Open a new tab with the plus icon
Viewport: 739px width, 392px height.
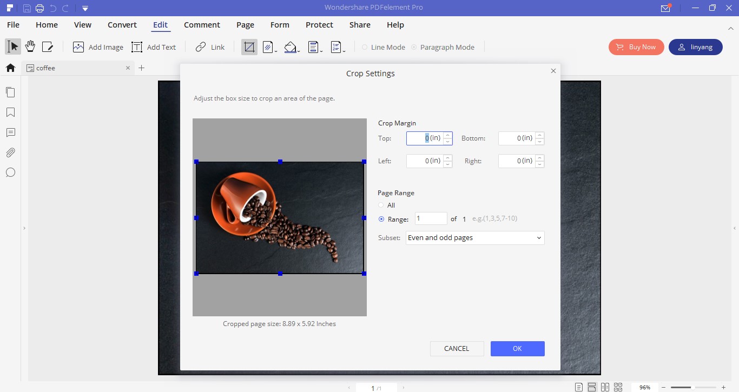click(142, 68)
